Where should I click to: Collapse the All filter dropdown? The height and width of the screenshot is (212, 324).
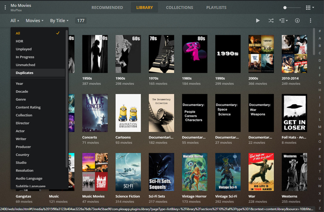coord(15,21)
